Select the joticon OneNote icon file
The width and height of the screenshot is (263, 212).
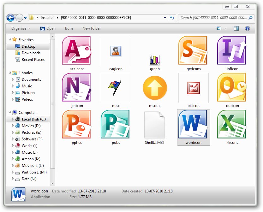point(76,88)
